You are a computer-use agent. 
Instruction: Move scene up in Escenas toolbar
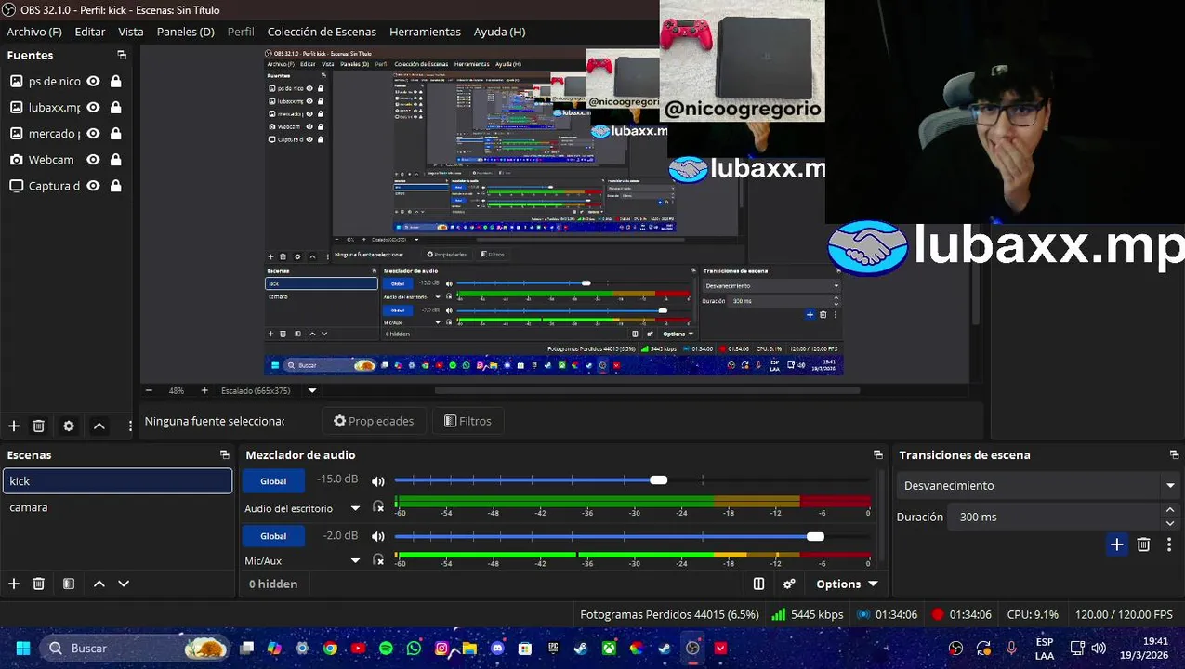(99, 584)
